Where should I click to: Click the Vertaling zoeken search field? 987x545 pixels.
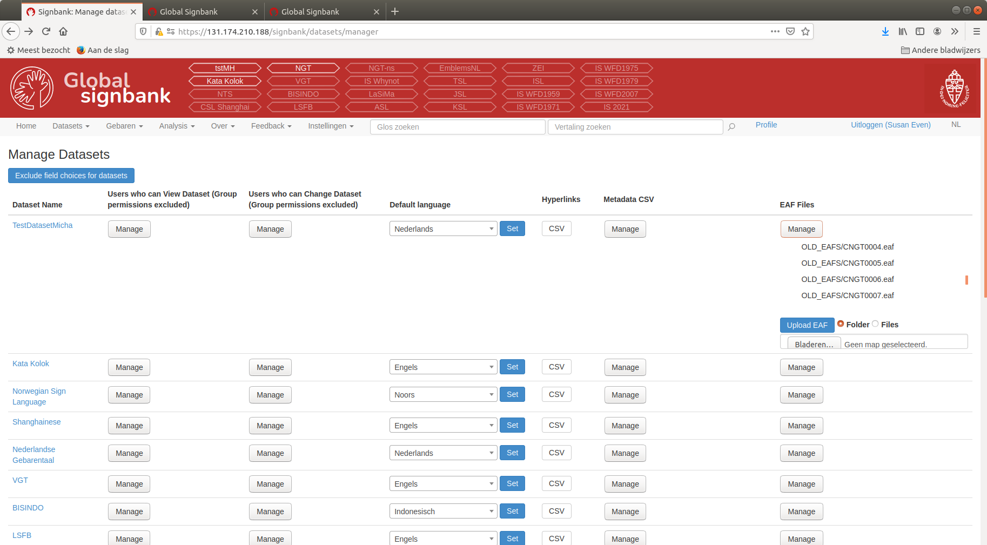coord(635,127)
